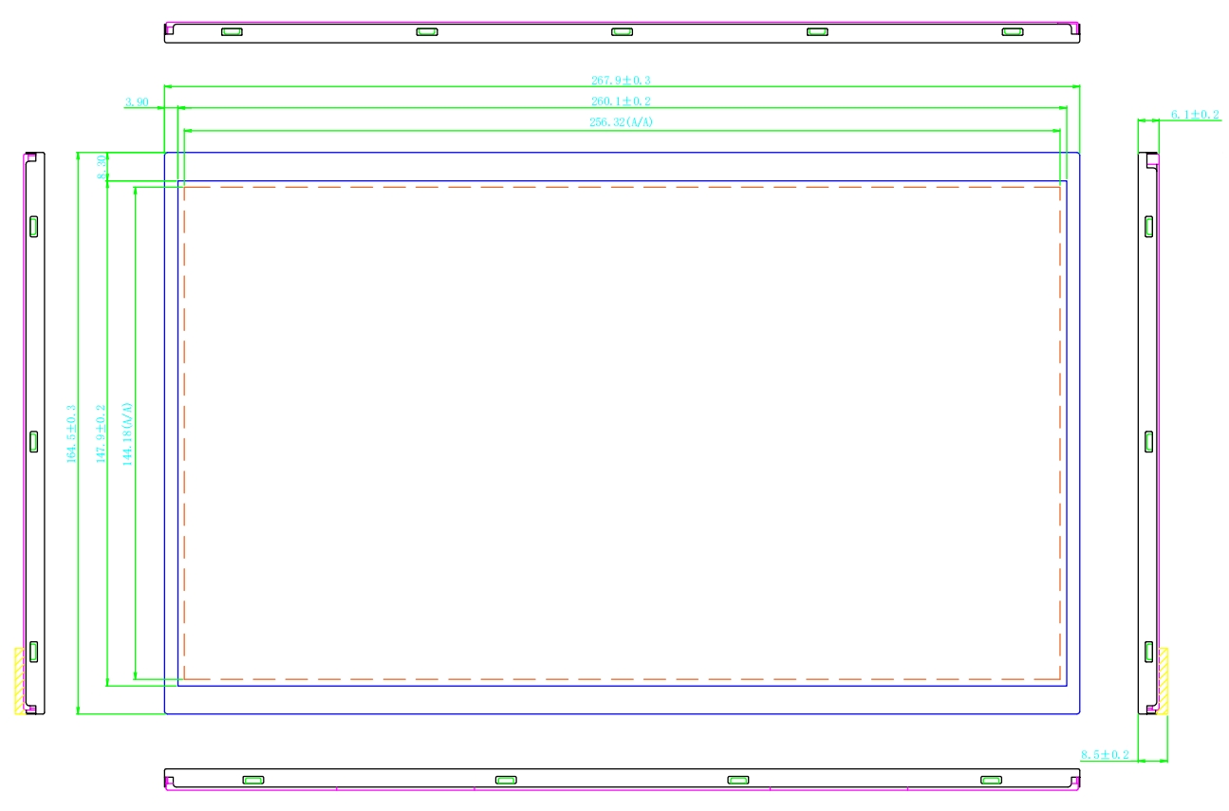1229x811 pixels.
Task: Click rightmost green clip in top edge view
Action: pos(1012,32)
